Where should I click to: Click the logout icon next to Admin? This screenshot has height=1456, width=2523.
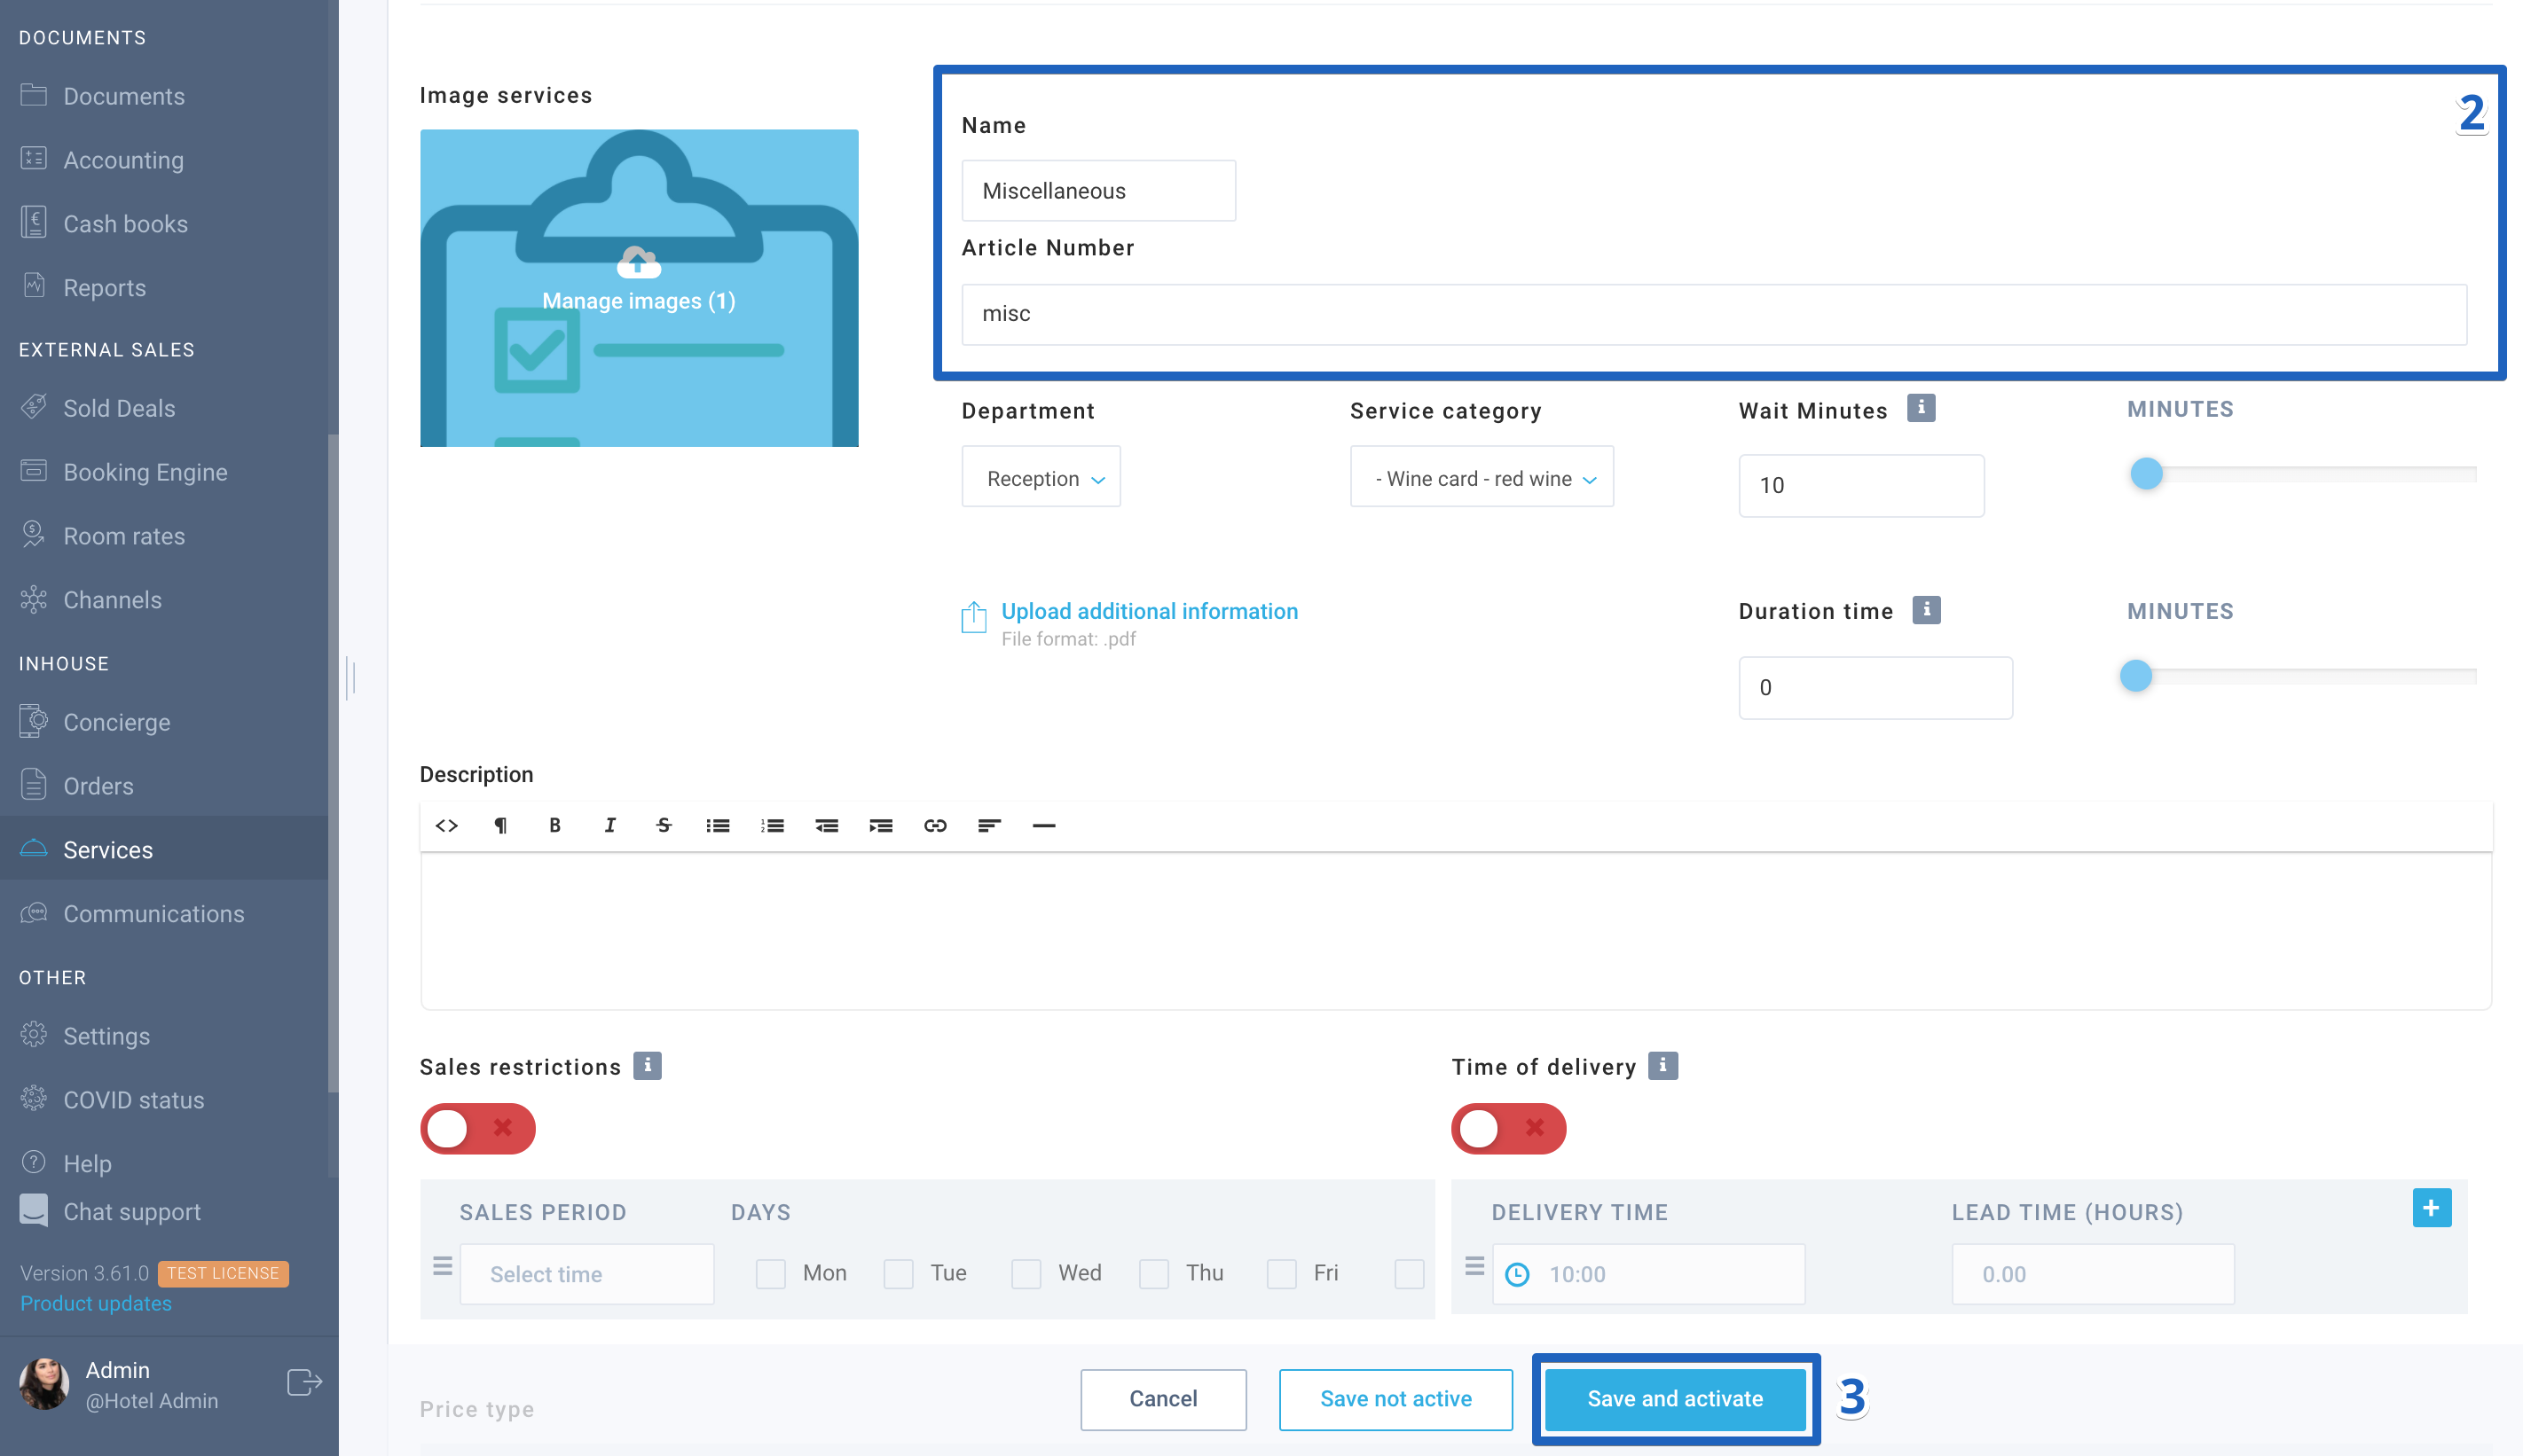[x=304, y=1382]
